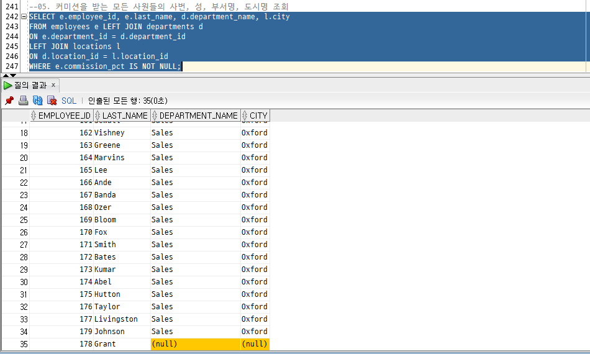
Task: Select the cell with last name Grant
Action: tap(122, 344)
